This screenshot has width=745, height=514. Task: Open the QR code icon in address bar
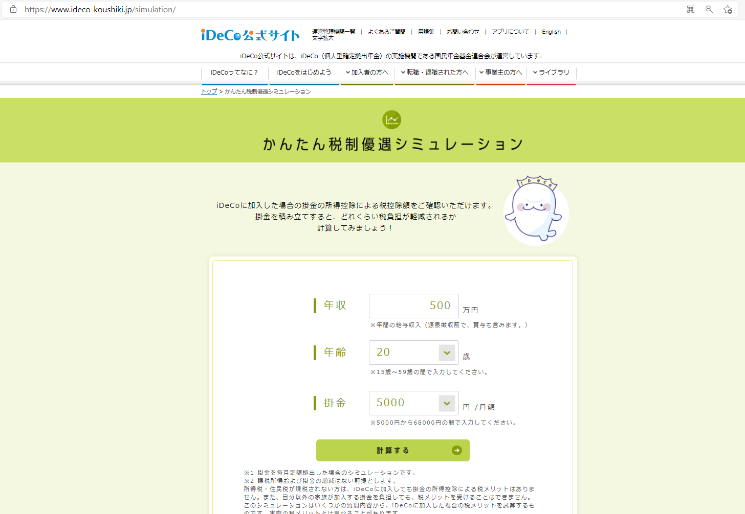point(691,9)
